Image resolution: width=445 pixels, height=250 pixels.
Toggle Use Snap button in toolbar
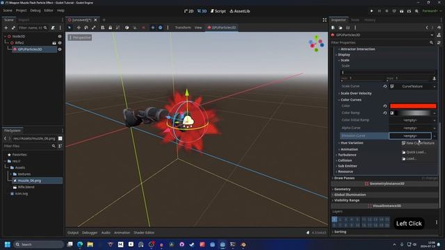point(135,28)
